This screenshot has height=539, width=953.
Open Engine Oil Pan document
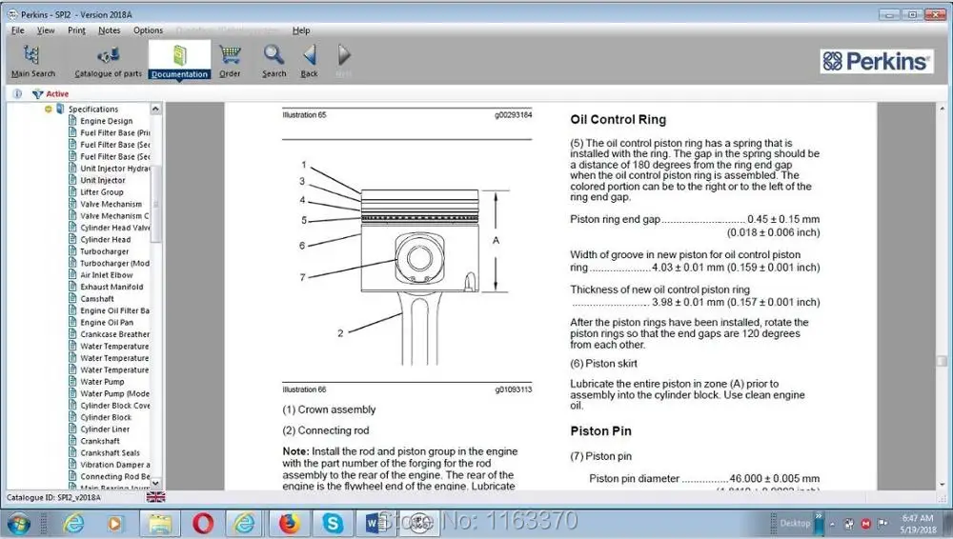(107, 322)
